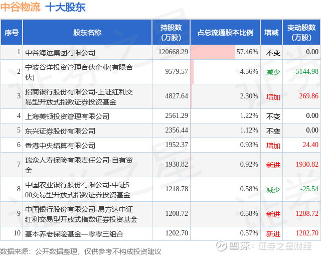Click 增加 status in 招商银行 row
Image resolution: width=321 pixels, height=256 pixels.
coord(273,97)
